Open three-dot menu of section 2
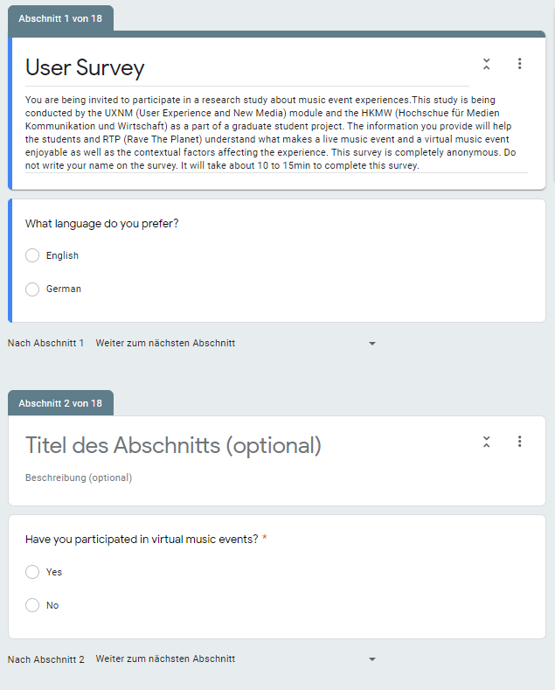 click(x=519, y=442)
